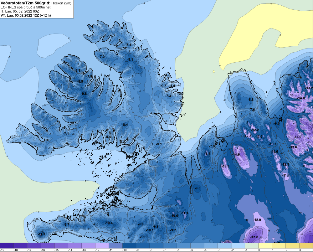The height and width of the screenshot is (252, 313).
Task: Pick the yellow legend swatch between 0 and 1
Action: pyautogui.click(x=265, y=246)
